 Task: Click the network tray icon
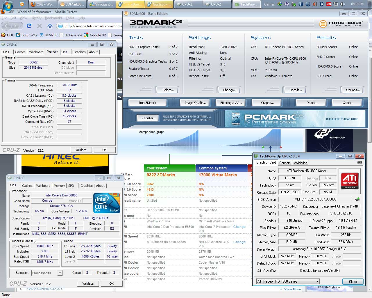pos(336,4)
